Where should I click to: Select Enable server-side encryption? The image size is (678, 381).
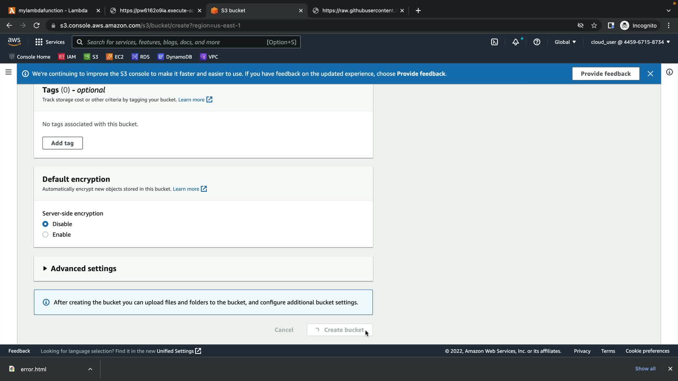click(x=46, y=235)
